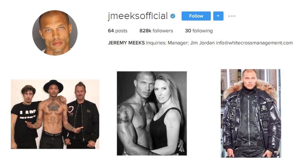
Task: Click the cross tattoo in the middle photo
Action: tap(171, 121)
